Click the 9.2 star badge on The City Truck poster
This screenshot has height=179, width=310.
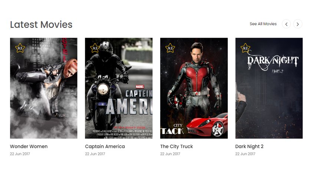[170, 48]
